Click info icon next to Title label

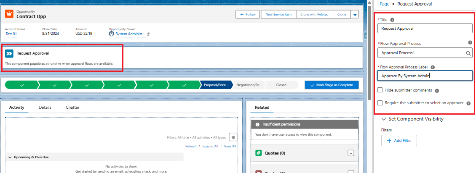(x=392, y=20)
